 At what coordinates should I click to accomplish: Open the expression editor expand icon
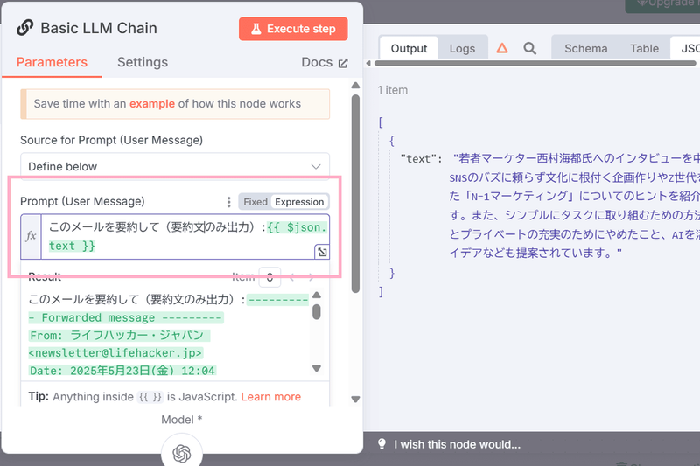(322, 252)
